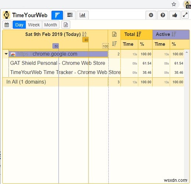The image size is (191, 184).
Task: Click the TimeYourWeb watch logo
Action: click(x=6, y=15)
